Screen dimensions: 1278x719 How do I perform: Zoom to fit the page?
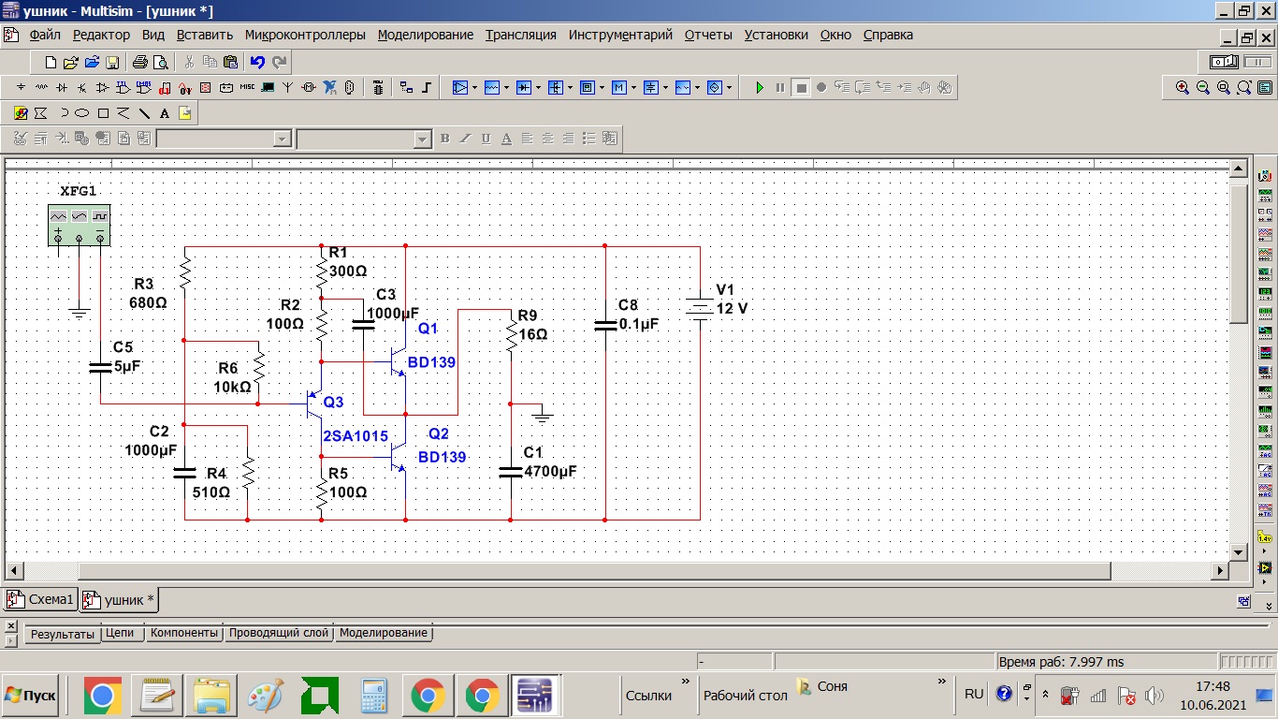(1244, 87)
